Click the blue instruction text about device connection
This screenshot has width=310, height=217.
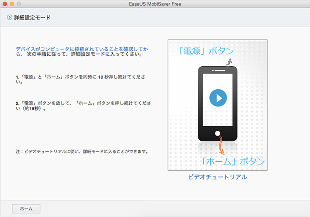pos(82,52)
